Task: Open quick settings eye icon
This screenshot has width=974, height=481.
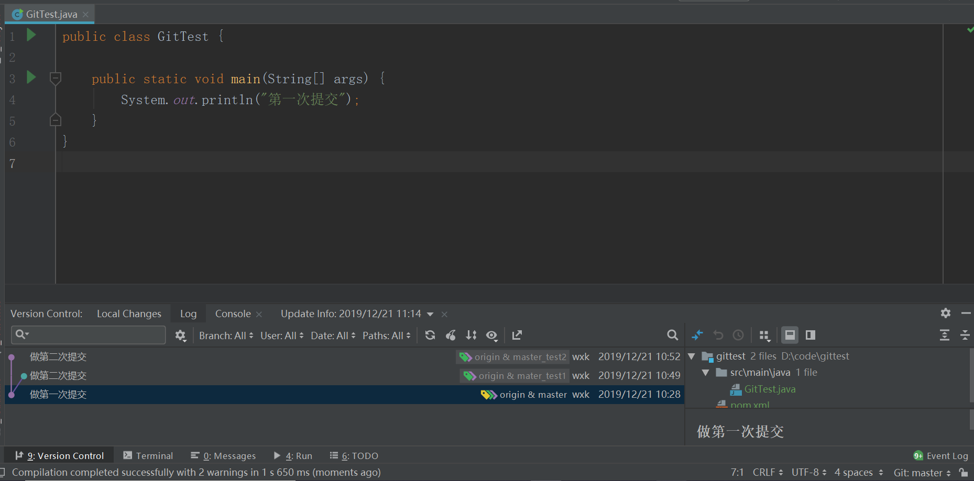Action: (x=491, y=335)
